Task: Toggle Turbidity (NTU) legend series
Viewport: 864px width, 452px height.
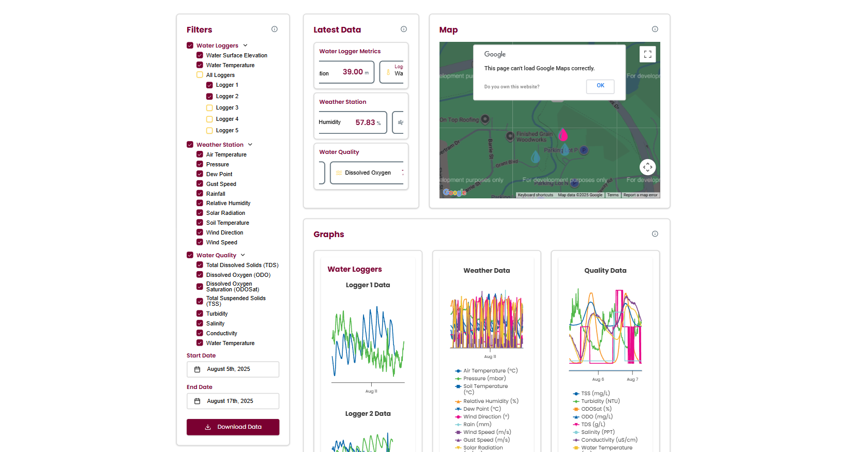Action: point(596,401)
